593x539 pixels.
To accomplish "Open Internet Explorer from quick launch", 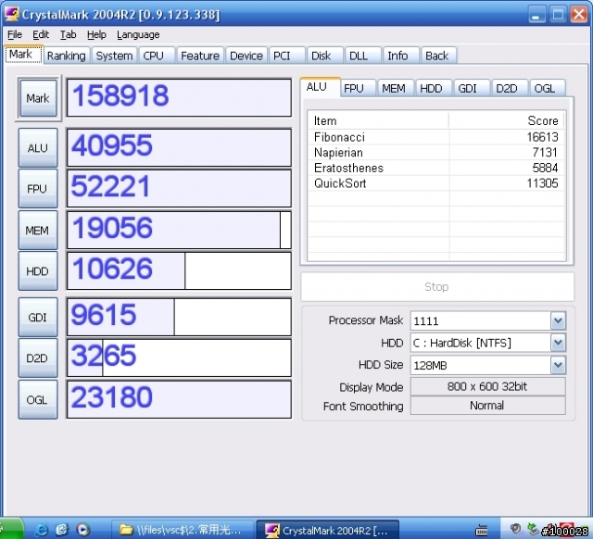I will coord(41,530).
